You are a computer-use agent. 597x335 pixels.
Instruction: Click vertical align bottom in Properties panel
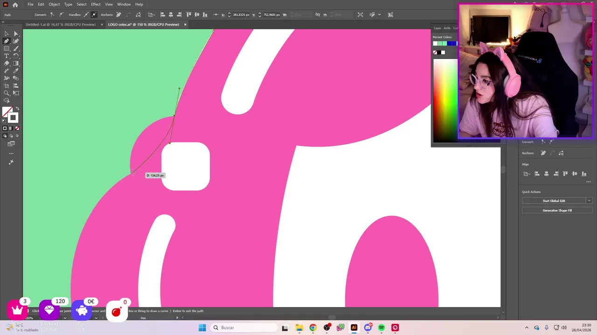[584, 174]
